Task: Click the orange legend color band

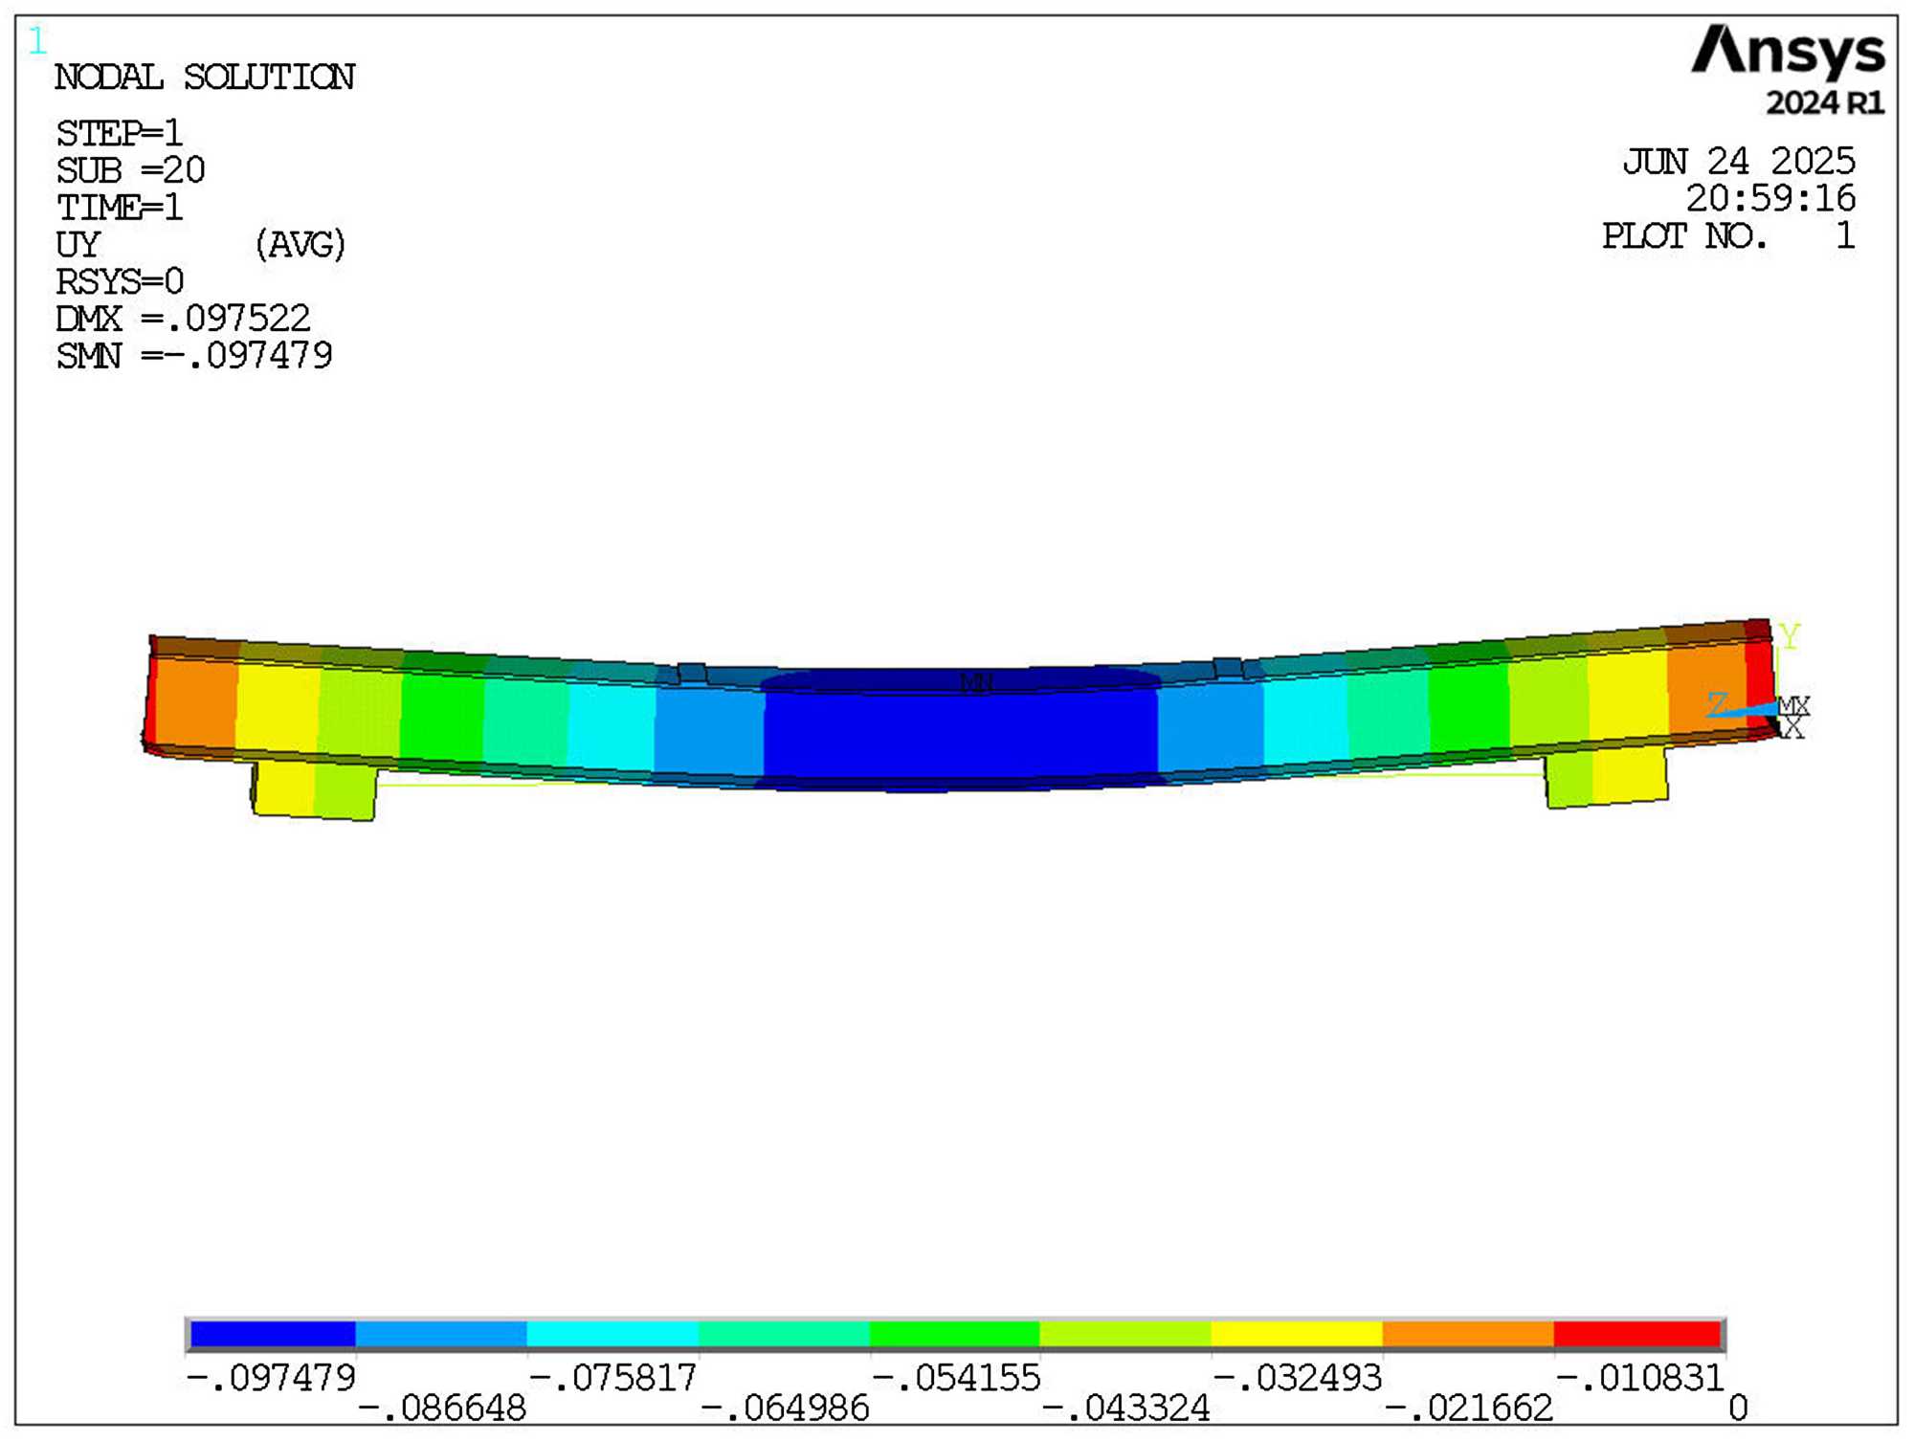Action: 1467,1334
